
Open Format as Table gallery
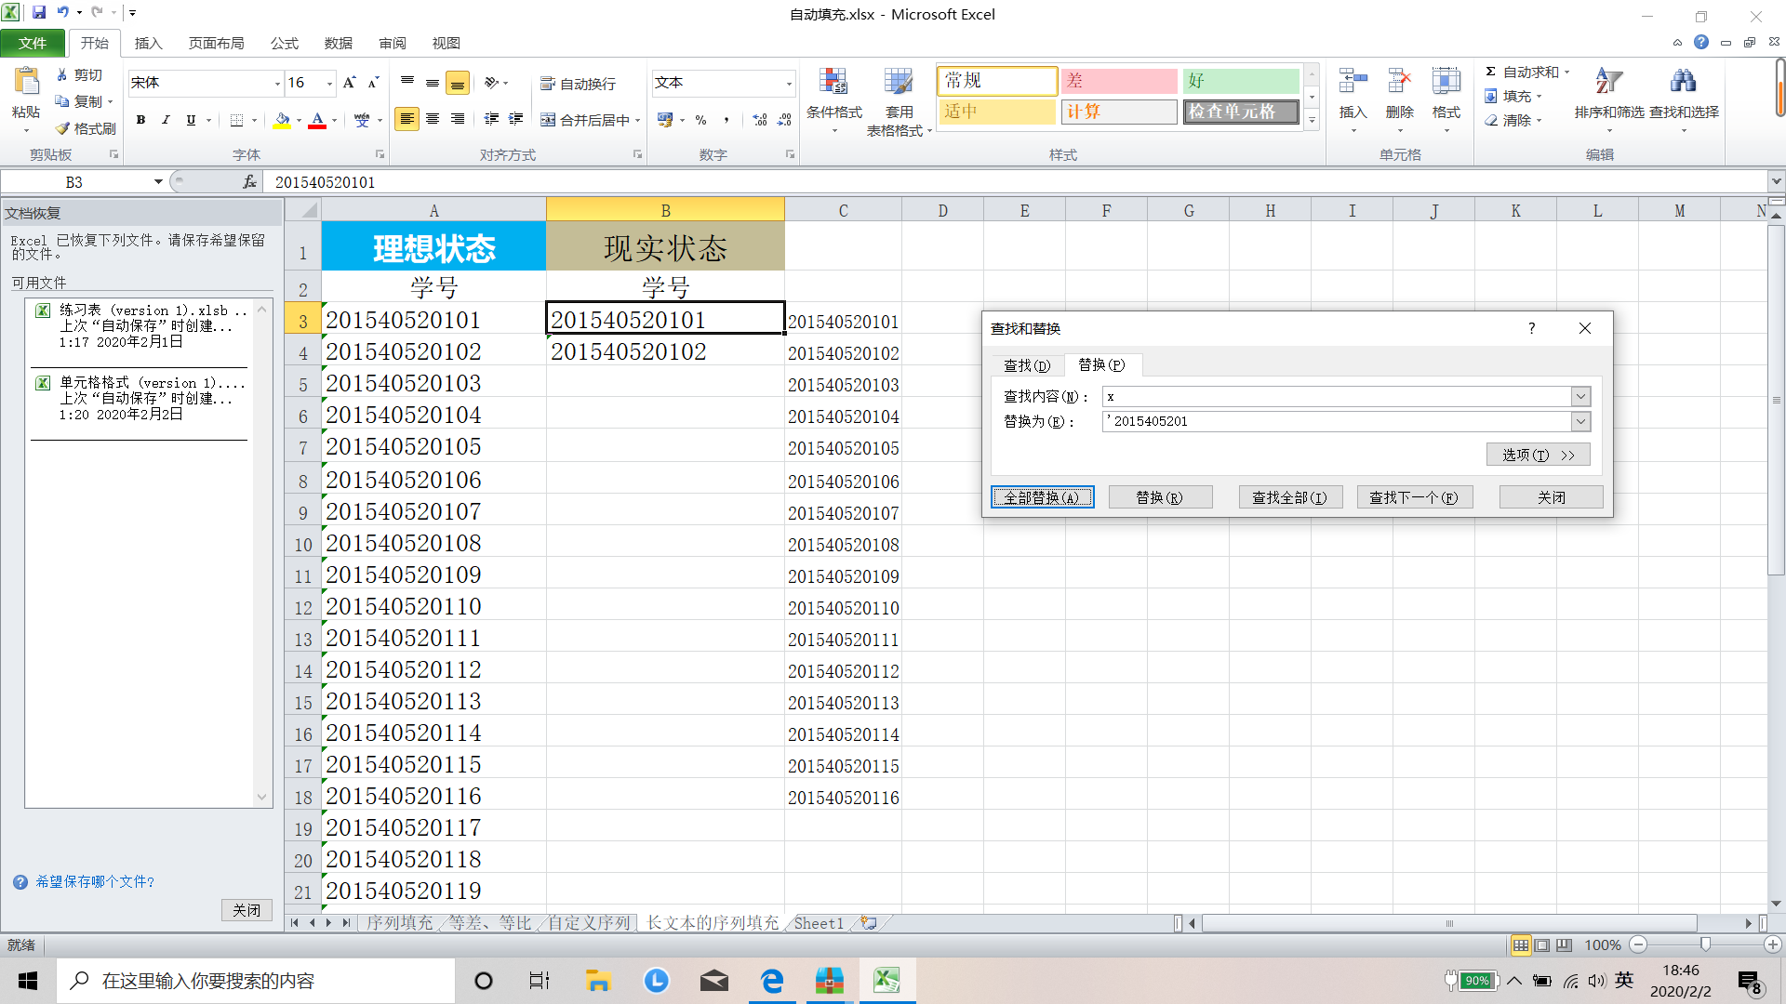click(x=899, y=100)
